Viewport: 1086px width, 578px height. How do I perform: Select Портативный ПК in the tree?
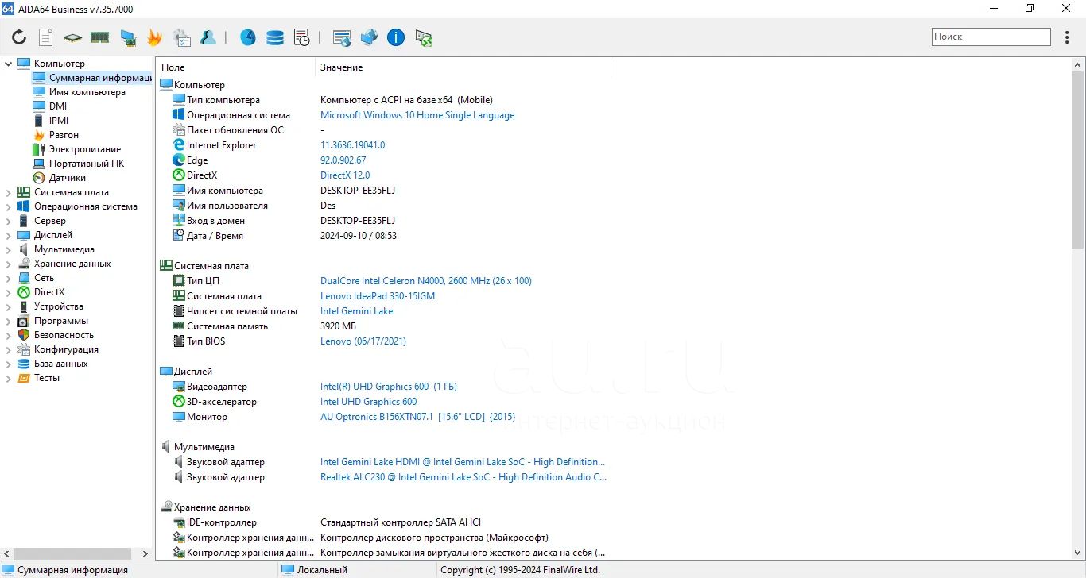[x=87, y=164]
